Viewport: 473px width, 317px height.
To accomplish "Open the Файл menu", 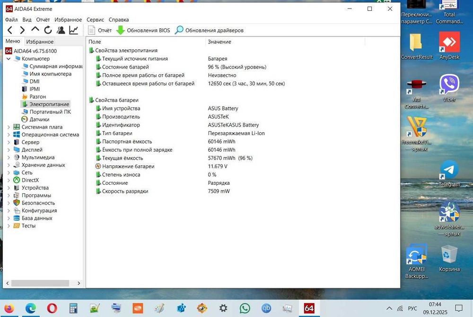I will (x=11, y=19).
